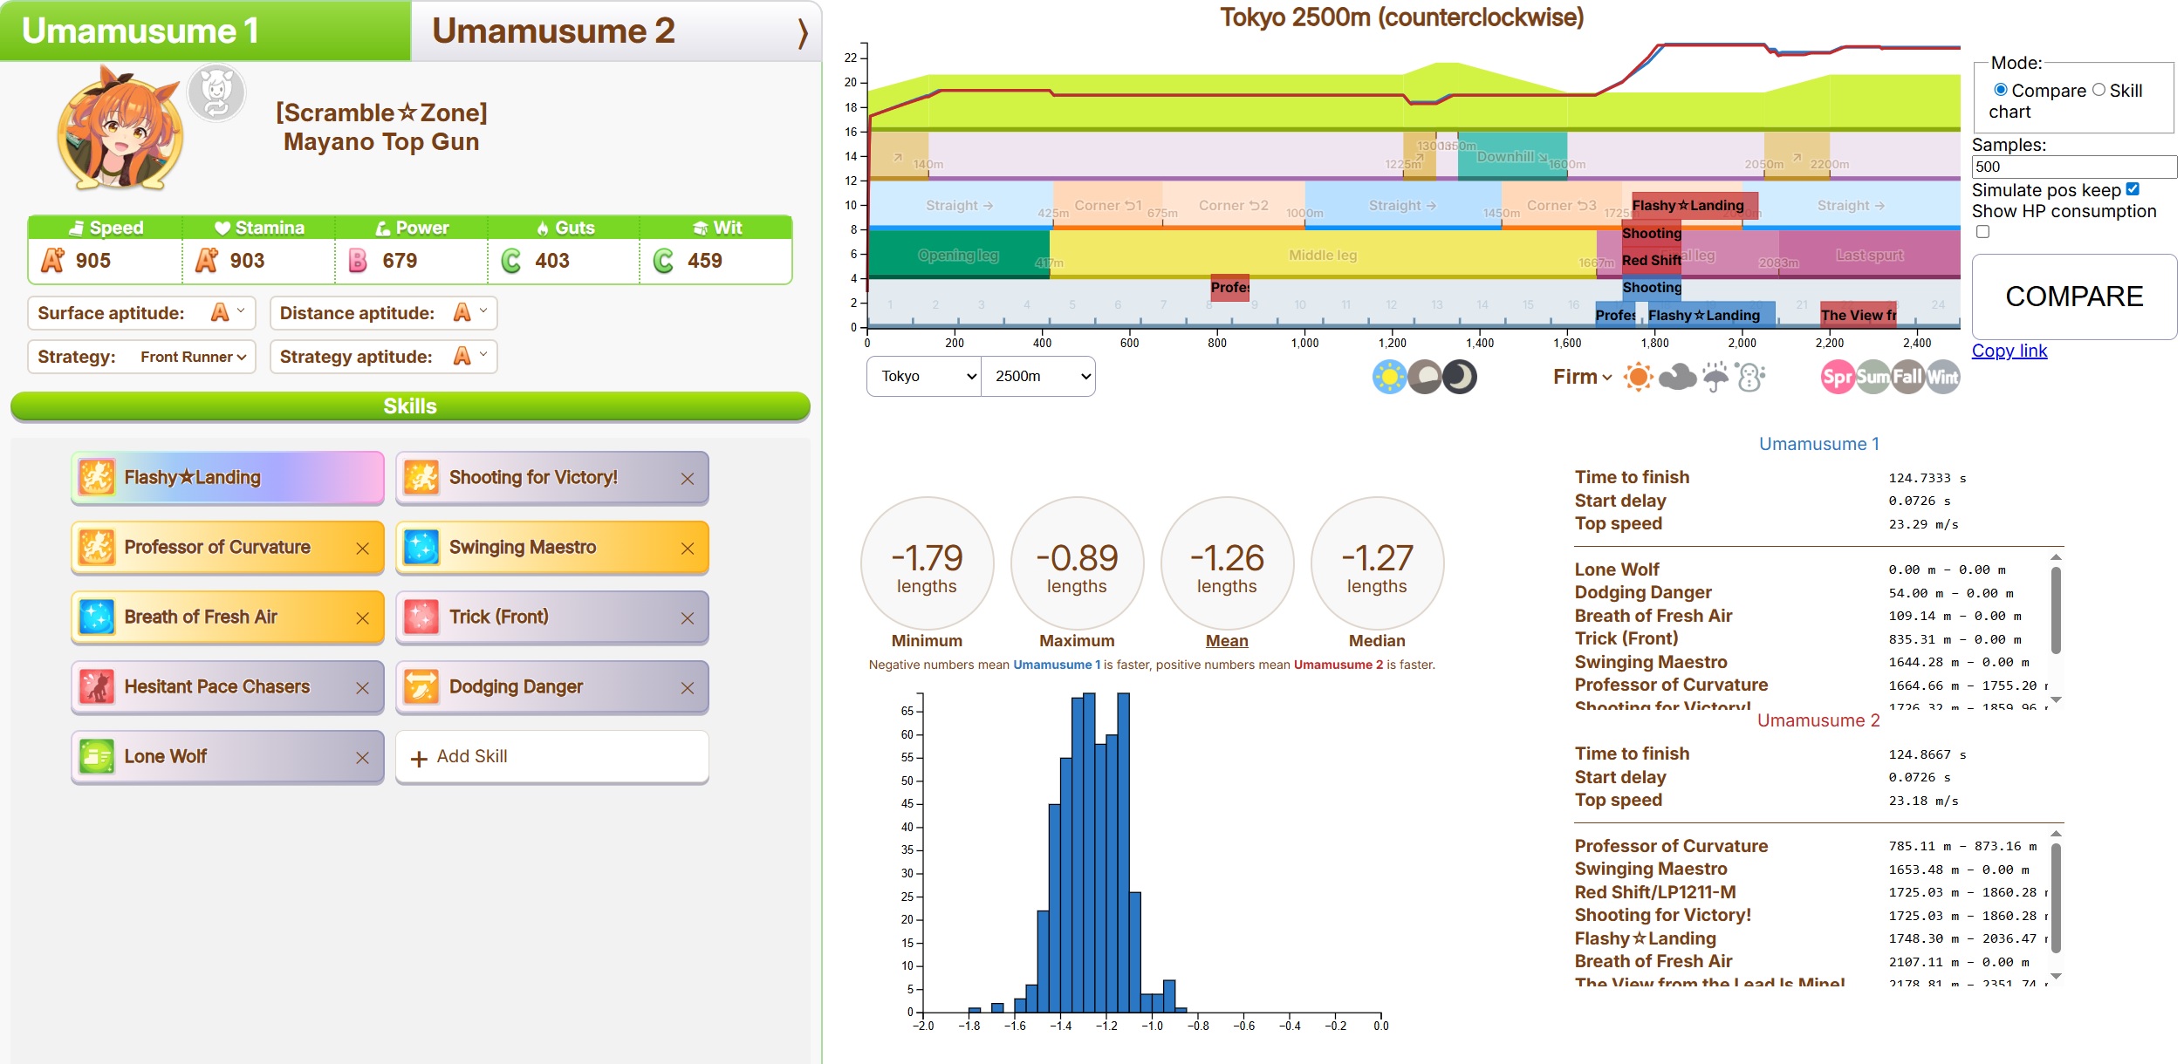
Task: Open the 2500m distance dropdown
Action: [1038, 376]
